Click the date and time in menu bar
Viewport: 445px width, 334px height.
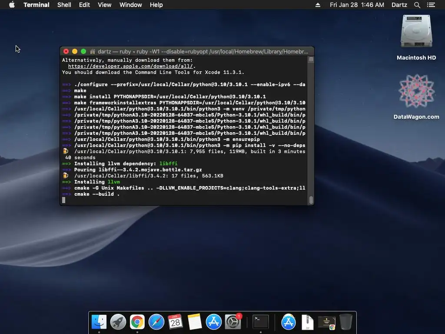(x=357, y=5)
